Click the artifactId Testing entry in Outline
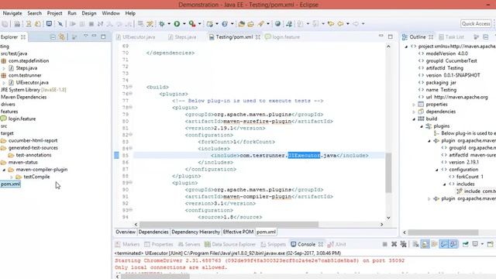496x279 pixels. click(444, 68)
